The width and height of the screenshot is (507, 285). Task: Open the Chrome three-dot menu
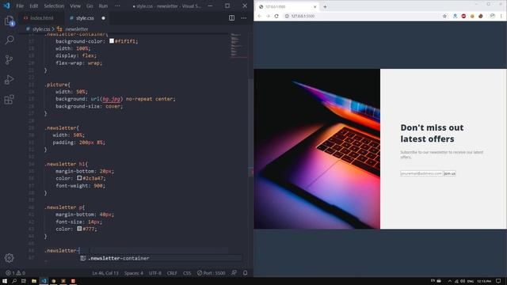(x=501, y=16)
